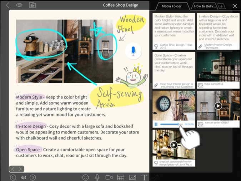This screenshot has height=181, width=241.
Task: Select the video camera tool
Action: (x=109, y=177)
